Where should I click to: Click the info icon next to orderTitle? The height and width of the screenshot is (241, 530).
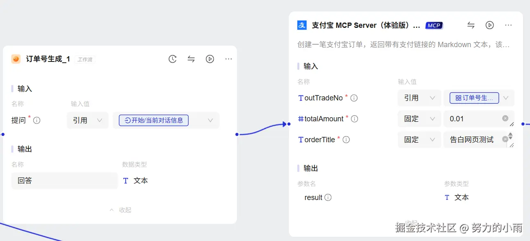(x=346, y=140)
